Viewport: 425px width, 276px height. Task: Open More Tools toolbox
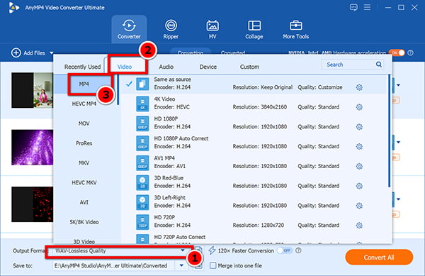tap(295, 29)
